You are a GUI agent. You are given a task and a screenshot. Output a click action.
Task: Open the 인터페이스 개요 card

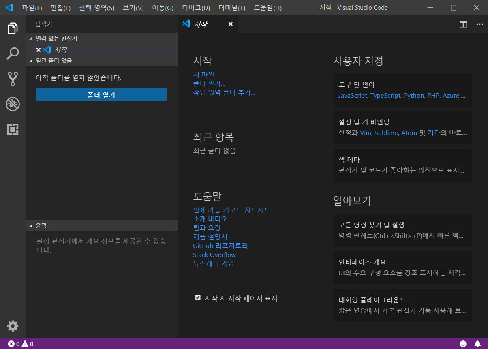tap(403, 268)
